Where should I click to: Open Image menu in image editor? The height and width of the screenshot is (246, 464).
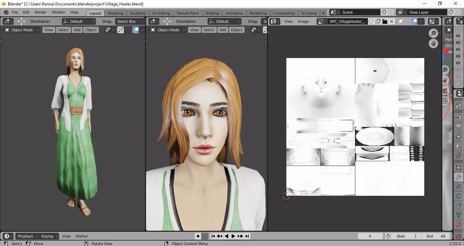(x=303, y=21)
